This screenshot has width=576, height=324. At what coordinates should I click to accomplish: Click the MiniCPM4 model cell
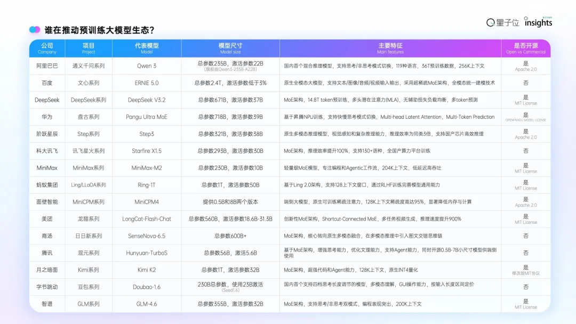(147, 202)
